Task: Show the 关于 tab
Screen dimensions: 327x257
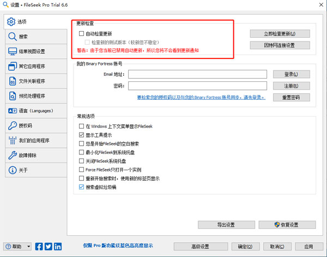Action: point(36,170)
